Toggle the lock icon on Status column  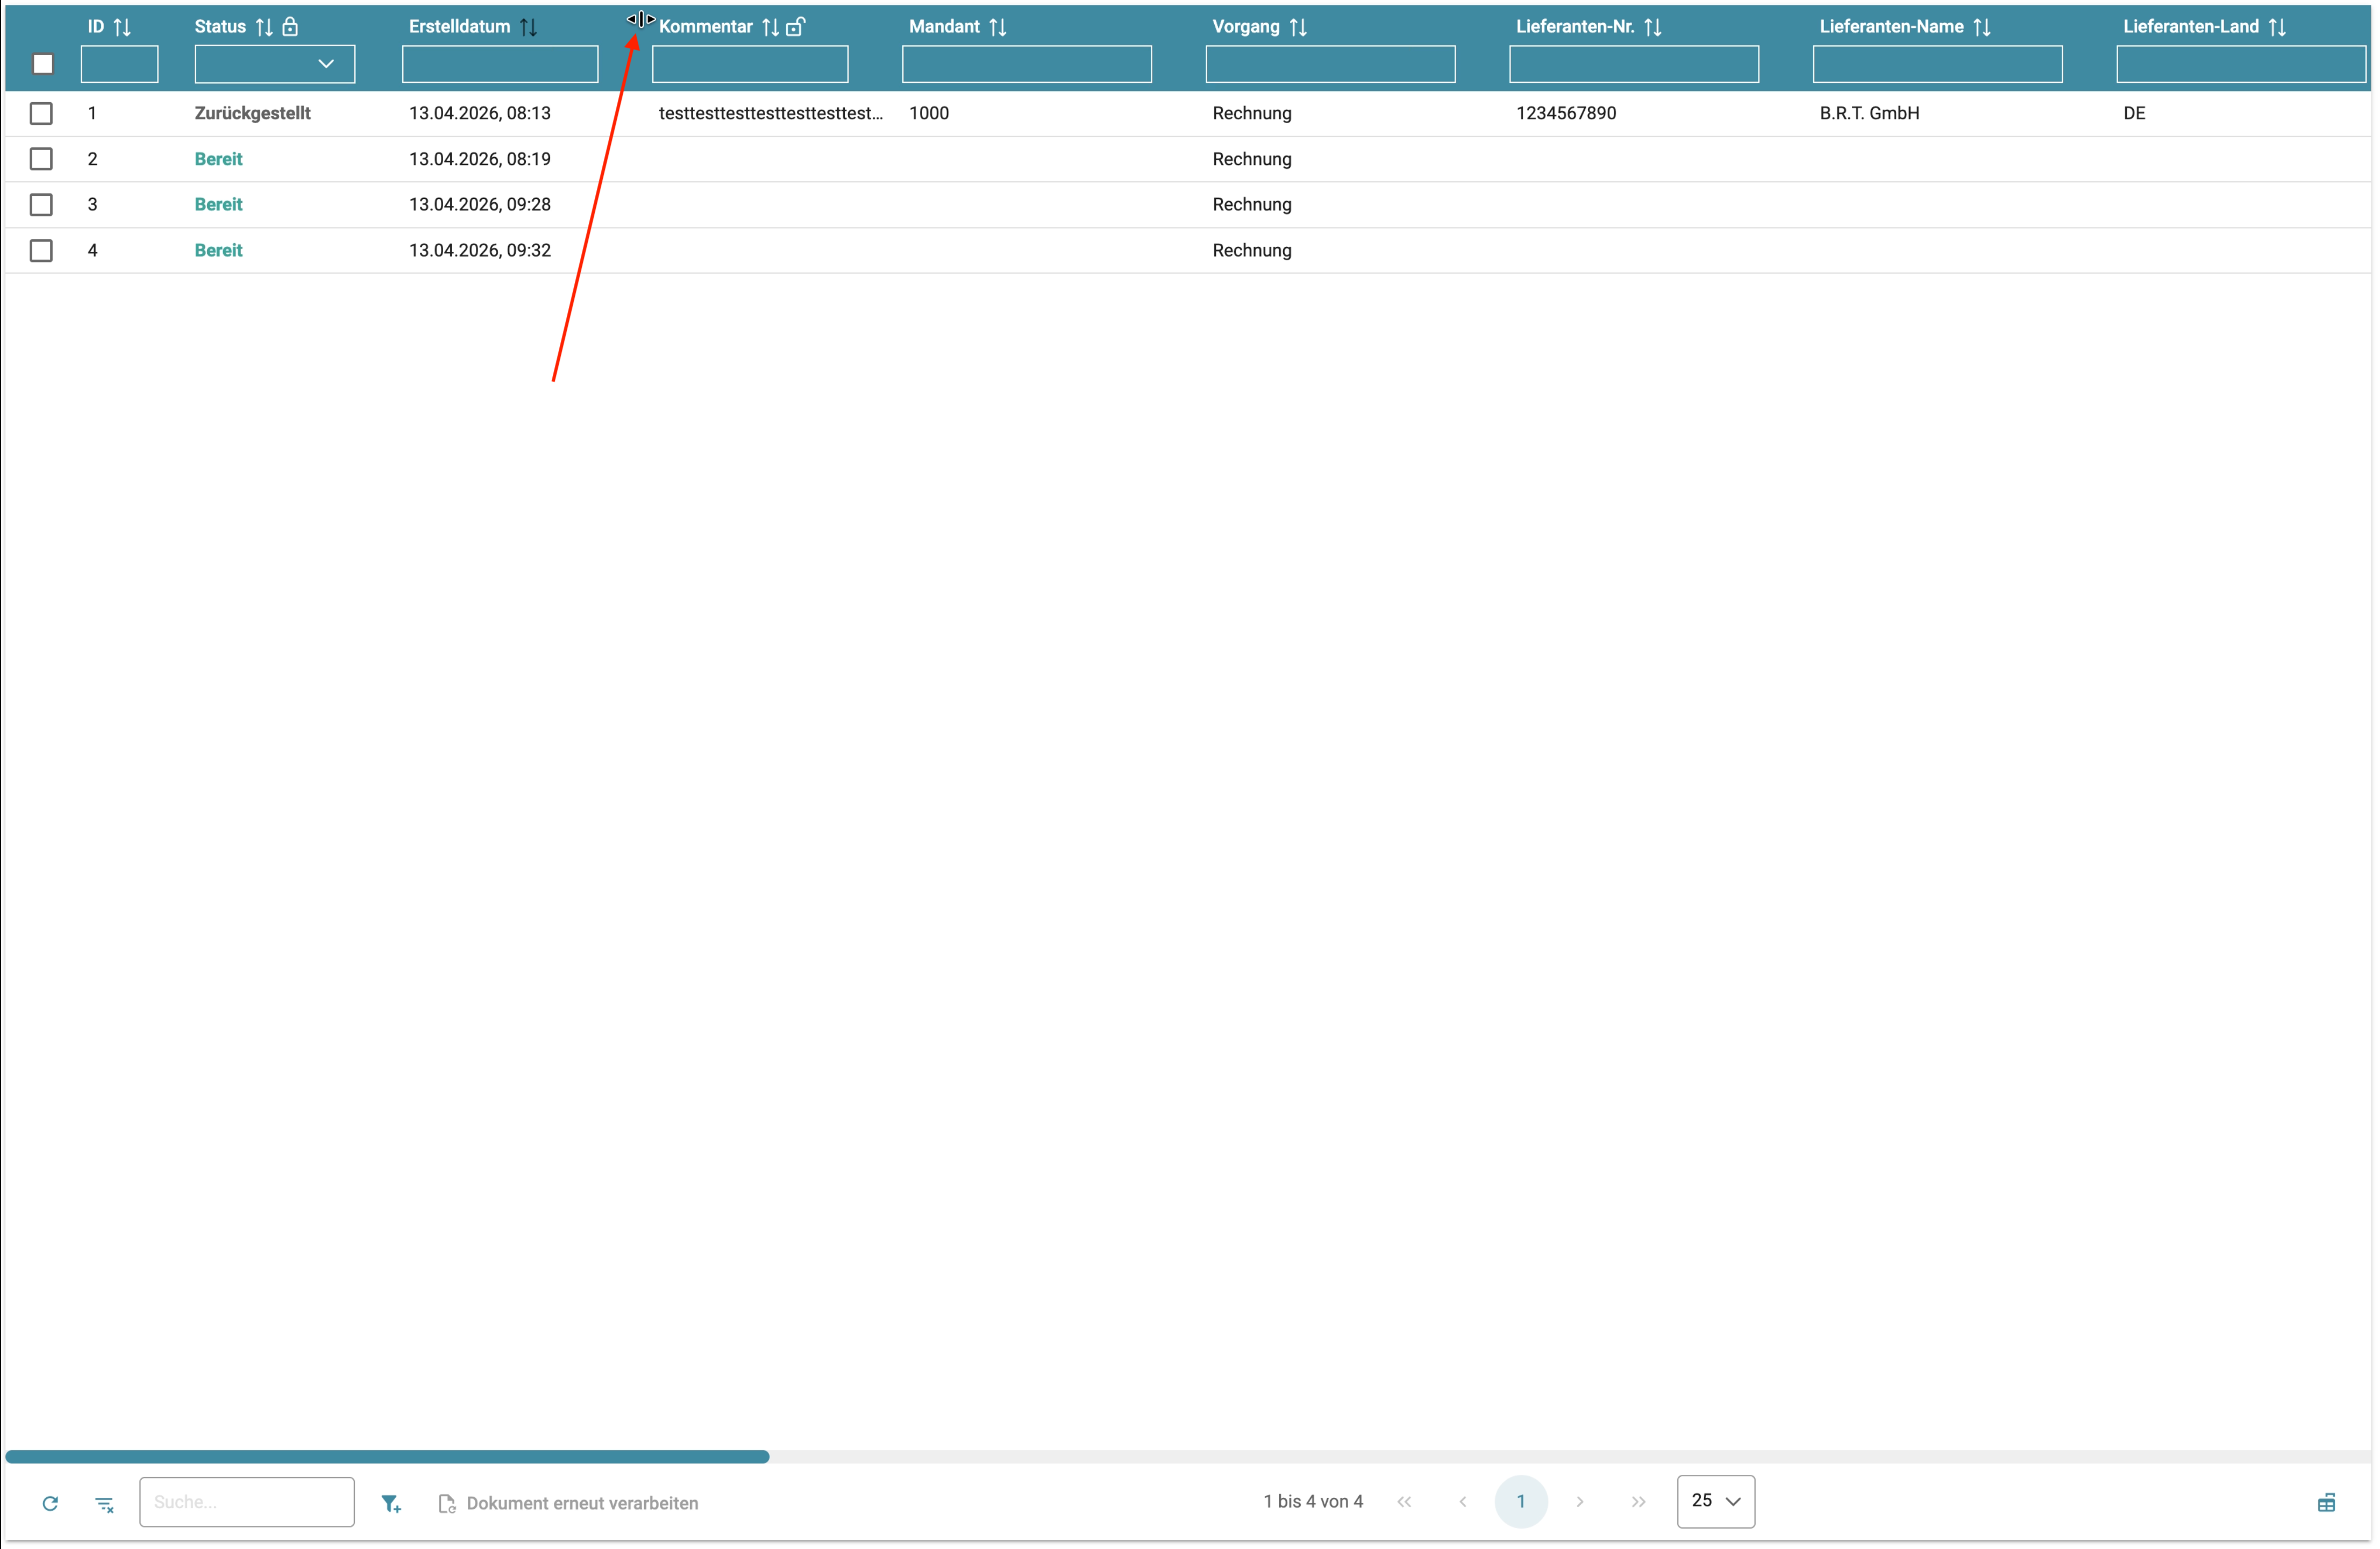(x=290, y=27)
